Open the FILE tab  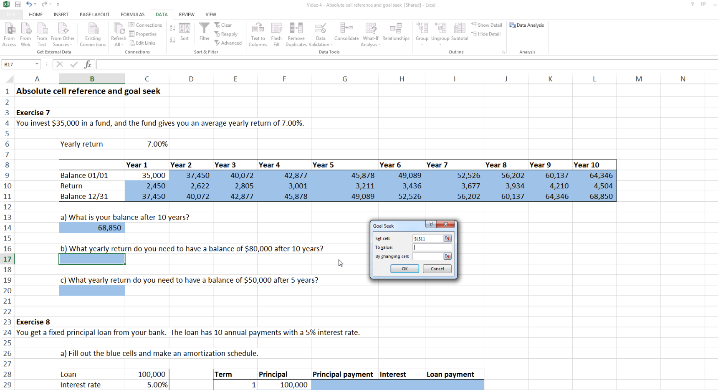tap(11, 15)
